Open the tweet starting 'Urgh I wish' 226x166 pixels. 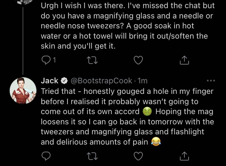[x=128, y=26]
